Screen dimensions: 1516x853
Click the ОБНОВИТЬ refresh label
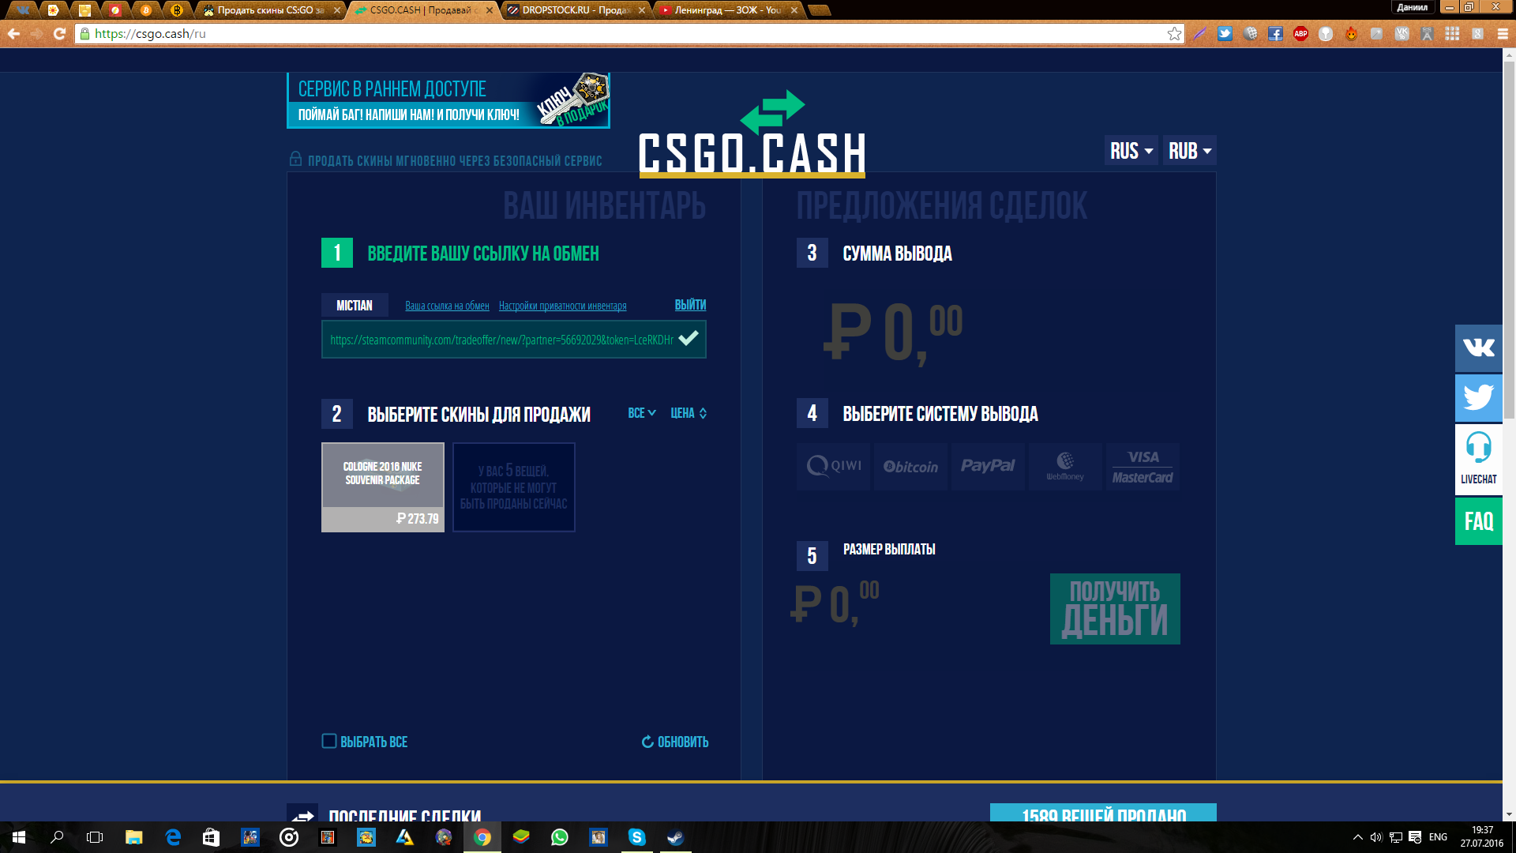point(683,742)
